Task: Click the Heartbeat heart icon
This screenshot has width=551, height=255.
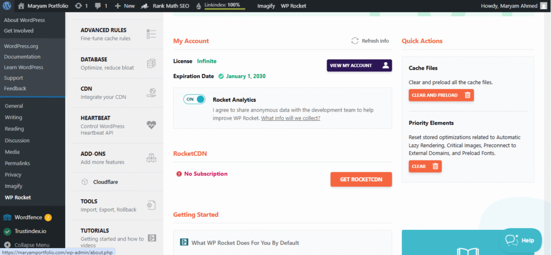Action: (x=151, y=125)
